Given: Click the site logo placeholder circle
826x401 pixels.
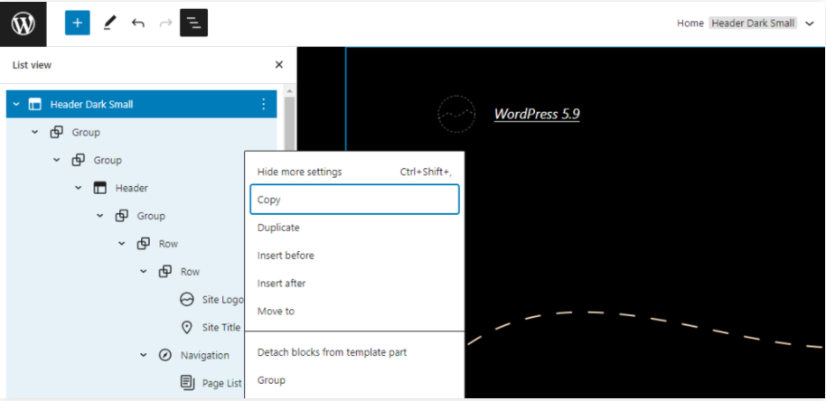Looking at the screenshot, I should (456, 114).
